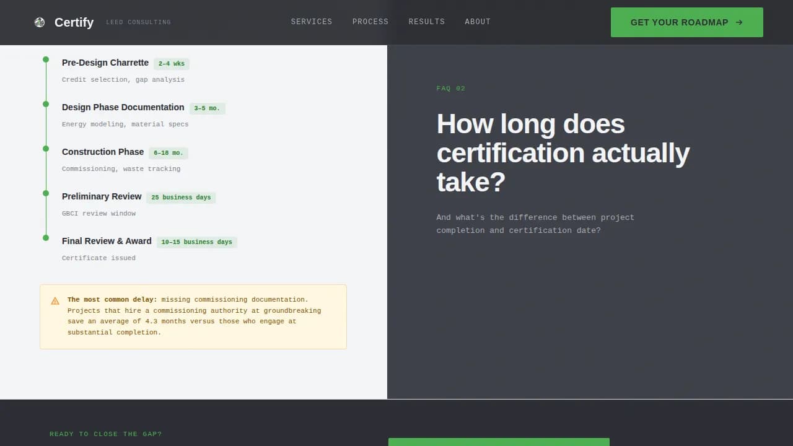
Task: Click the How long does certification heading
Action: (563, 153)
